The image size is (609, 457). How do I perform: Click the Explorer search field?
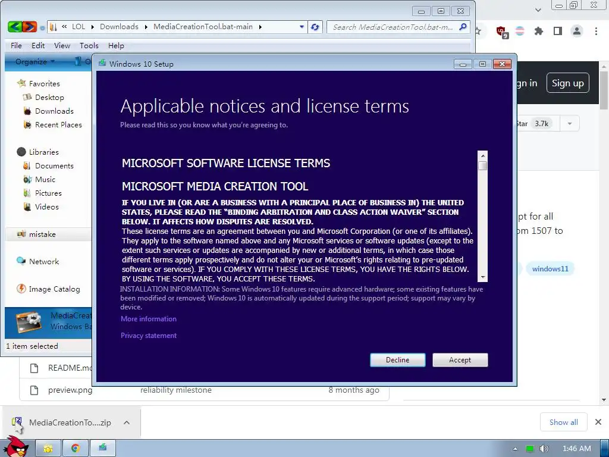pos(393,27)
